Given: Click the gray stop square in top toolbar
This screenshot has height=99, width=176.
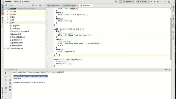Looking at the screenshot, I should [x=165, y=2].
